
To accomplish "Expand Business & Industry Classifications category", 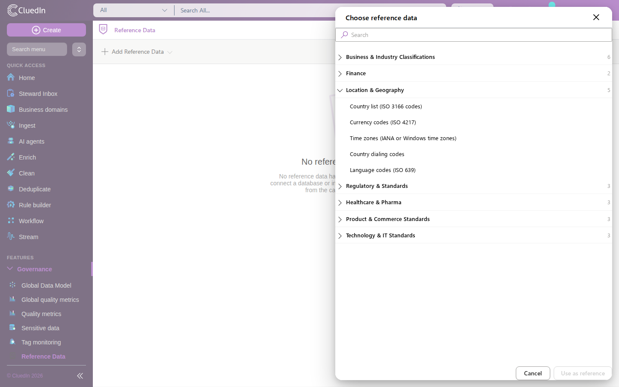I will pyautogui.click(x=473, y=57).
